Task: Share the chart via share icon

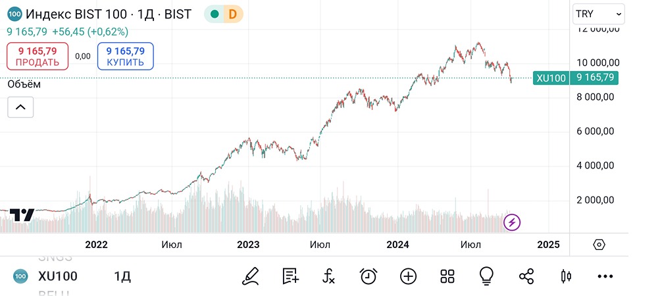Action: 526,276
